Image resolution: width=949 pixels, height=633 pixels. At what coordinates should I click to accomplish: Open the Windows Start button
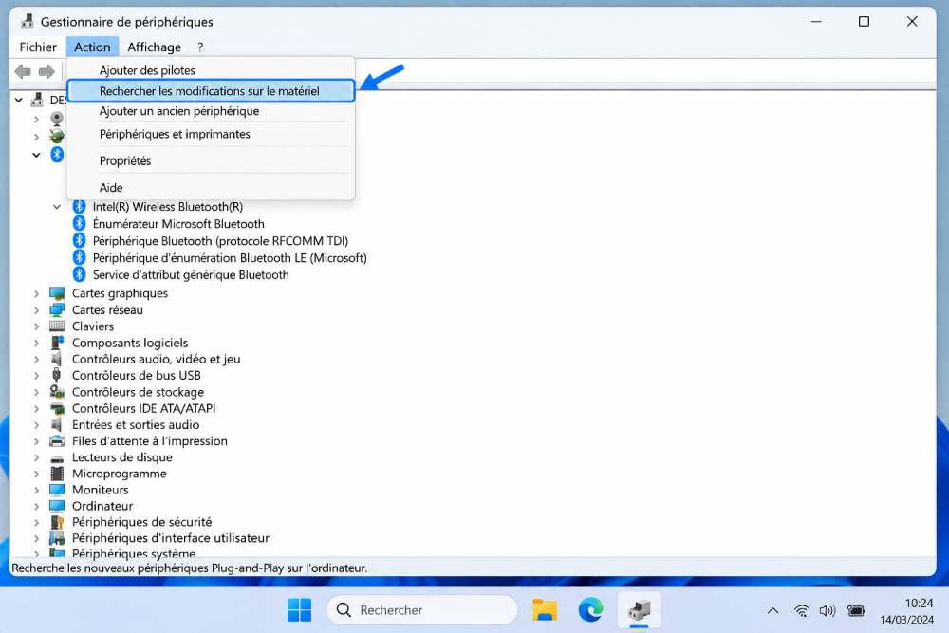click(x=300, y=610)
